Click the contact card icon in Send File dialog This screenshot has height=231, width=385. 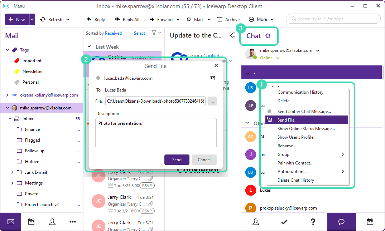tap(212, 78)
